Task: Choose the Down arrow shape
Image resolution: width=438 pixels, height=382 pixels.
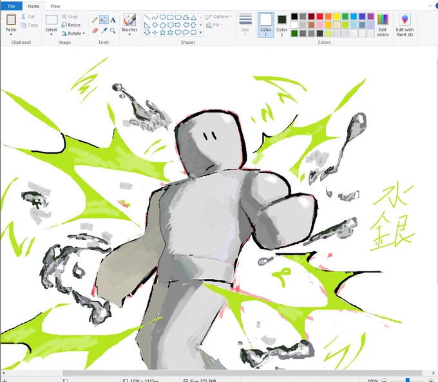Action: 147,33
